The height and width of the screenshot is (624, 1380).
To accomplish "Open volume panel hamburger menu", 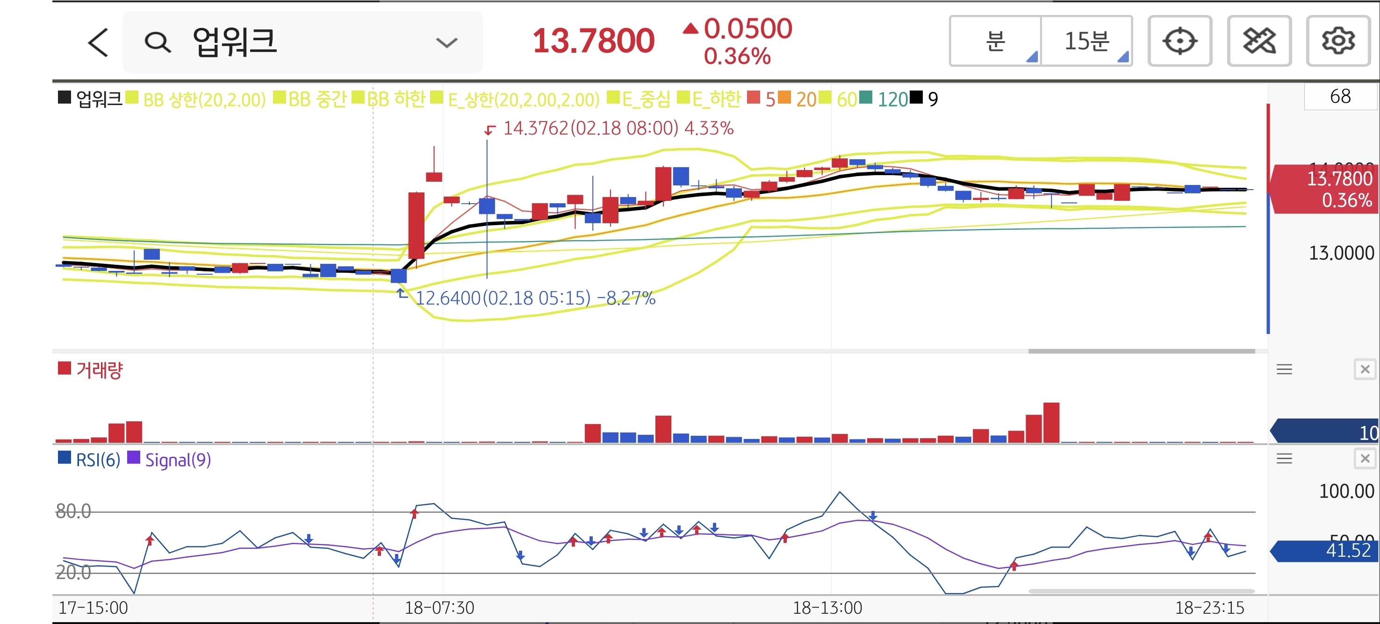I will tap(1284, 369).
